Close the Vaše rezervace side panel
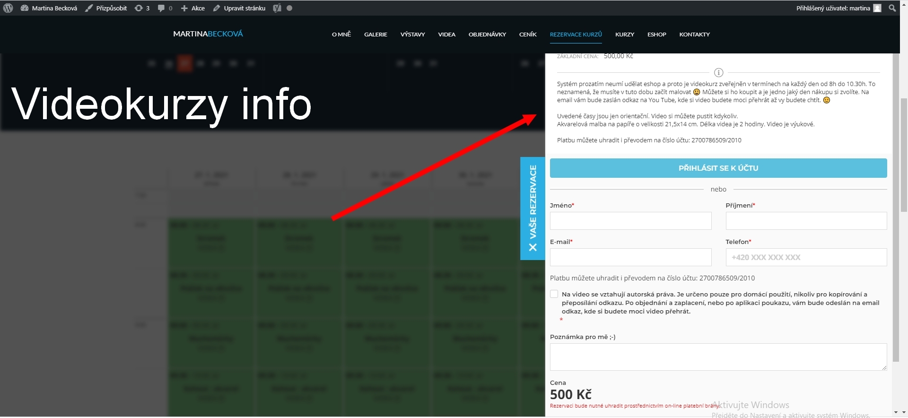The image size is (908, 418). [x=533, y=247]
